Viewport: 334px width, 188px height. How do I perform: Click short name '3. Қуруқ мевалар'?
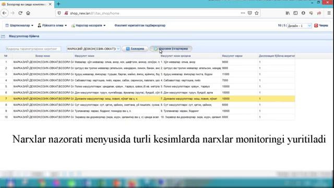(x=190, y=74)
